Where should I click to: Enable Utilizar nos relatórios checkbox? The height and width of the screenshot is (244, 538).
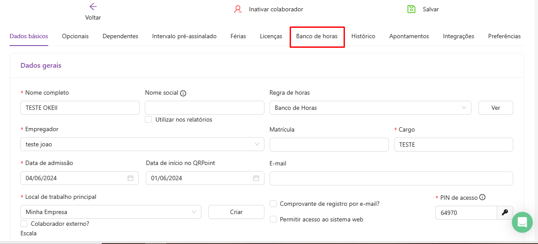(x=148, y=119)
